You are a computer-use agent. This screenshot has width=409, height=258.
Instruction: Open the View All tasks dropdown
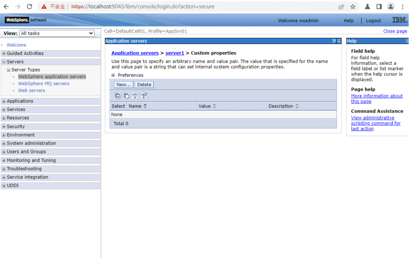click(57, 34)
